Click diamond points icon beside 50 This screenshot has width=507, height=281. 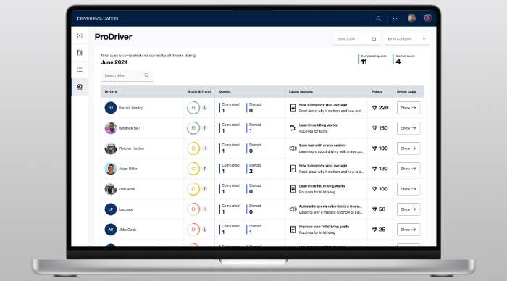coord(374,209)
